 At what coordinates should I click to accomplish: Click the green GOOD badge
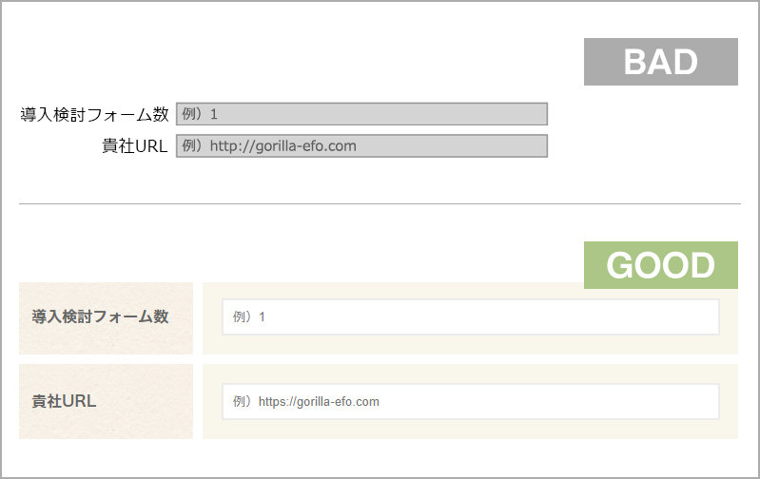tap(660, 265)
